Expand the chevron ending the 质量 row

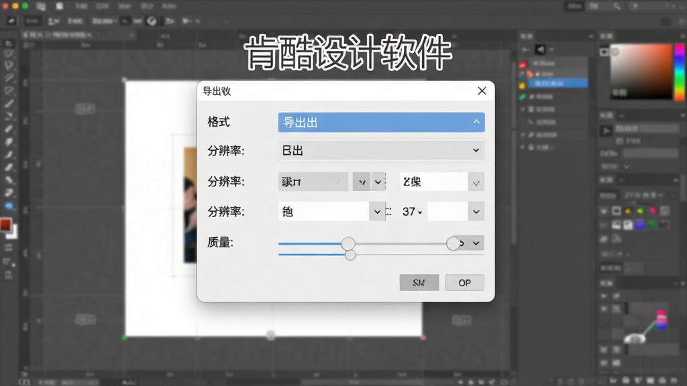click(x=476, y=243)
